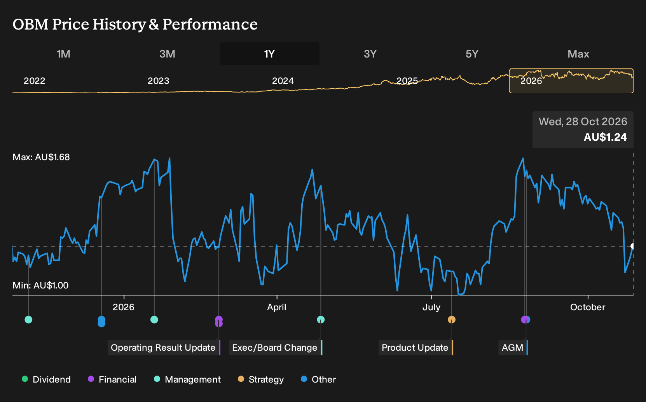Click the July axis label
The image size is (646, 402).
pos(431,307)
